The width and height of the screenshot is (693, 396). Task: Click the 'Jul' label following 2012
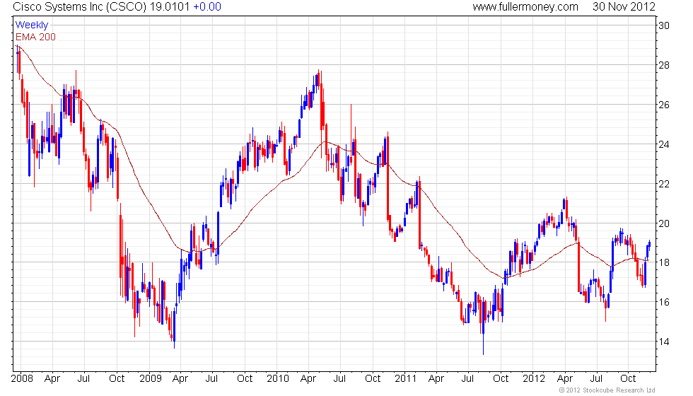(x=596, y=379)
